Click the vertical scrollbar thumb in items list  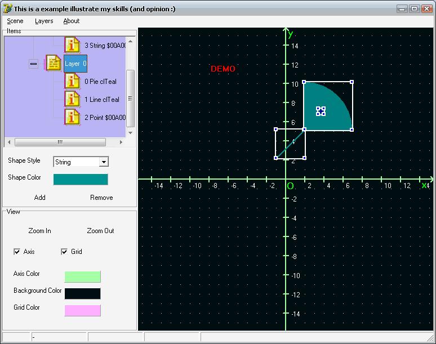[x=130, y=99]
